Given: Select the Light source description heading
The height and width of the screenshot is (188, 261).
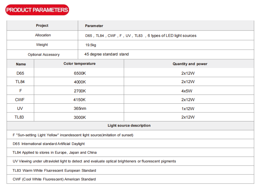Looking at the screenshot, I should 129,126.
